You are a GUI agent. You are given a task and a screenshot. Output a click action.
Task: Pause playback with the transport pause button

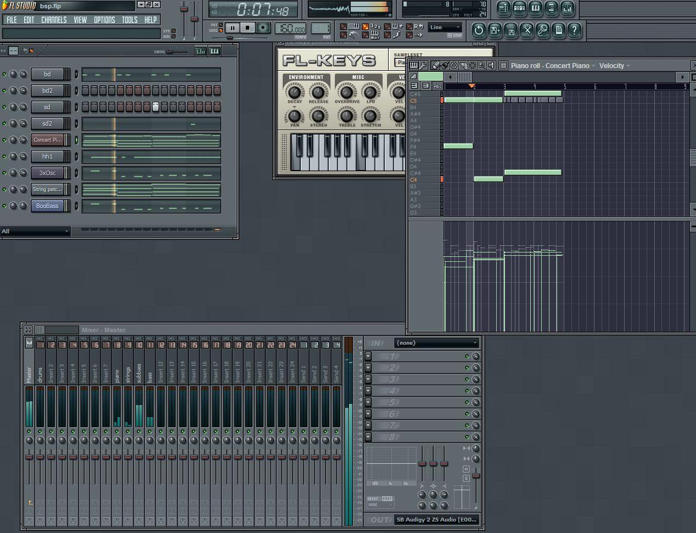[232, 27]
